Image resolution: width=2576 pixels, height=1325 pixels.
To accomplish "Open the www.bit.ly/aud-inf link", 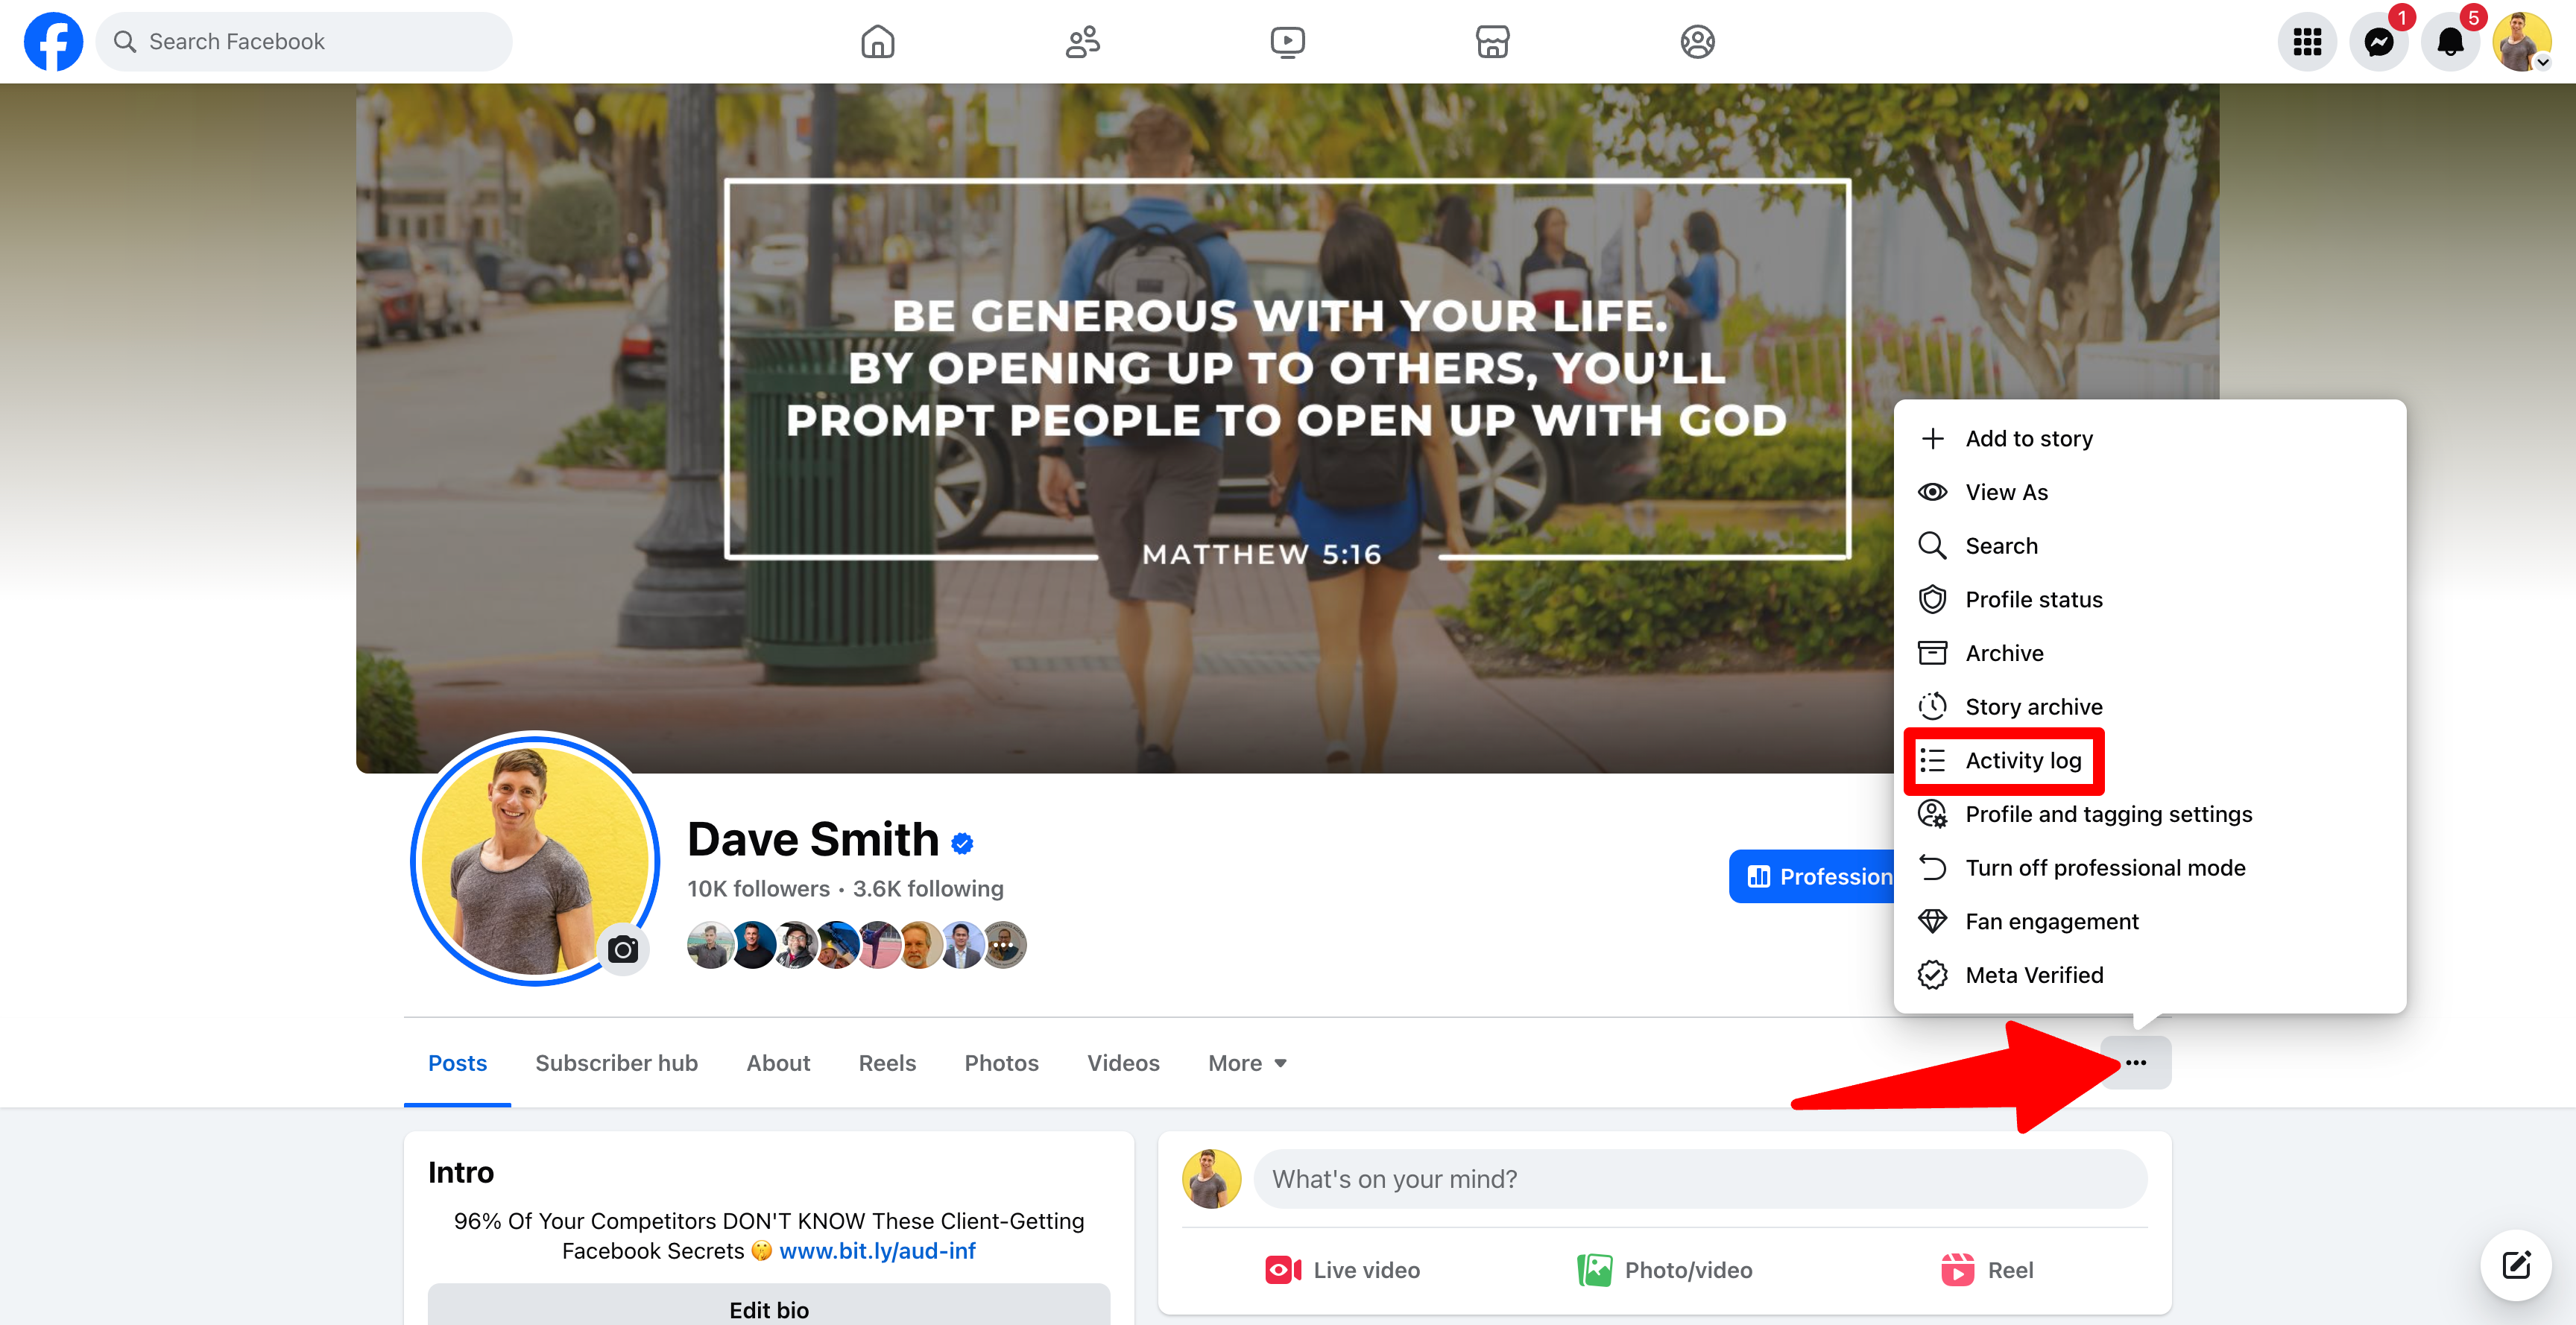I will [877, 1251].
